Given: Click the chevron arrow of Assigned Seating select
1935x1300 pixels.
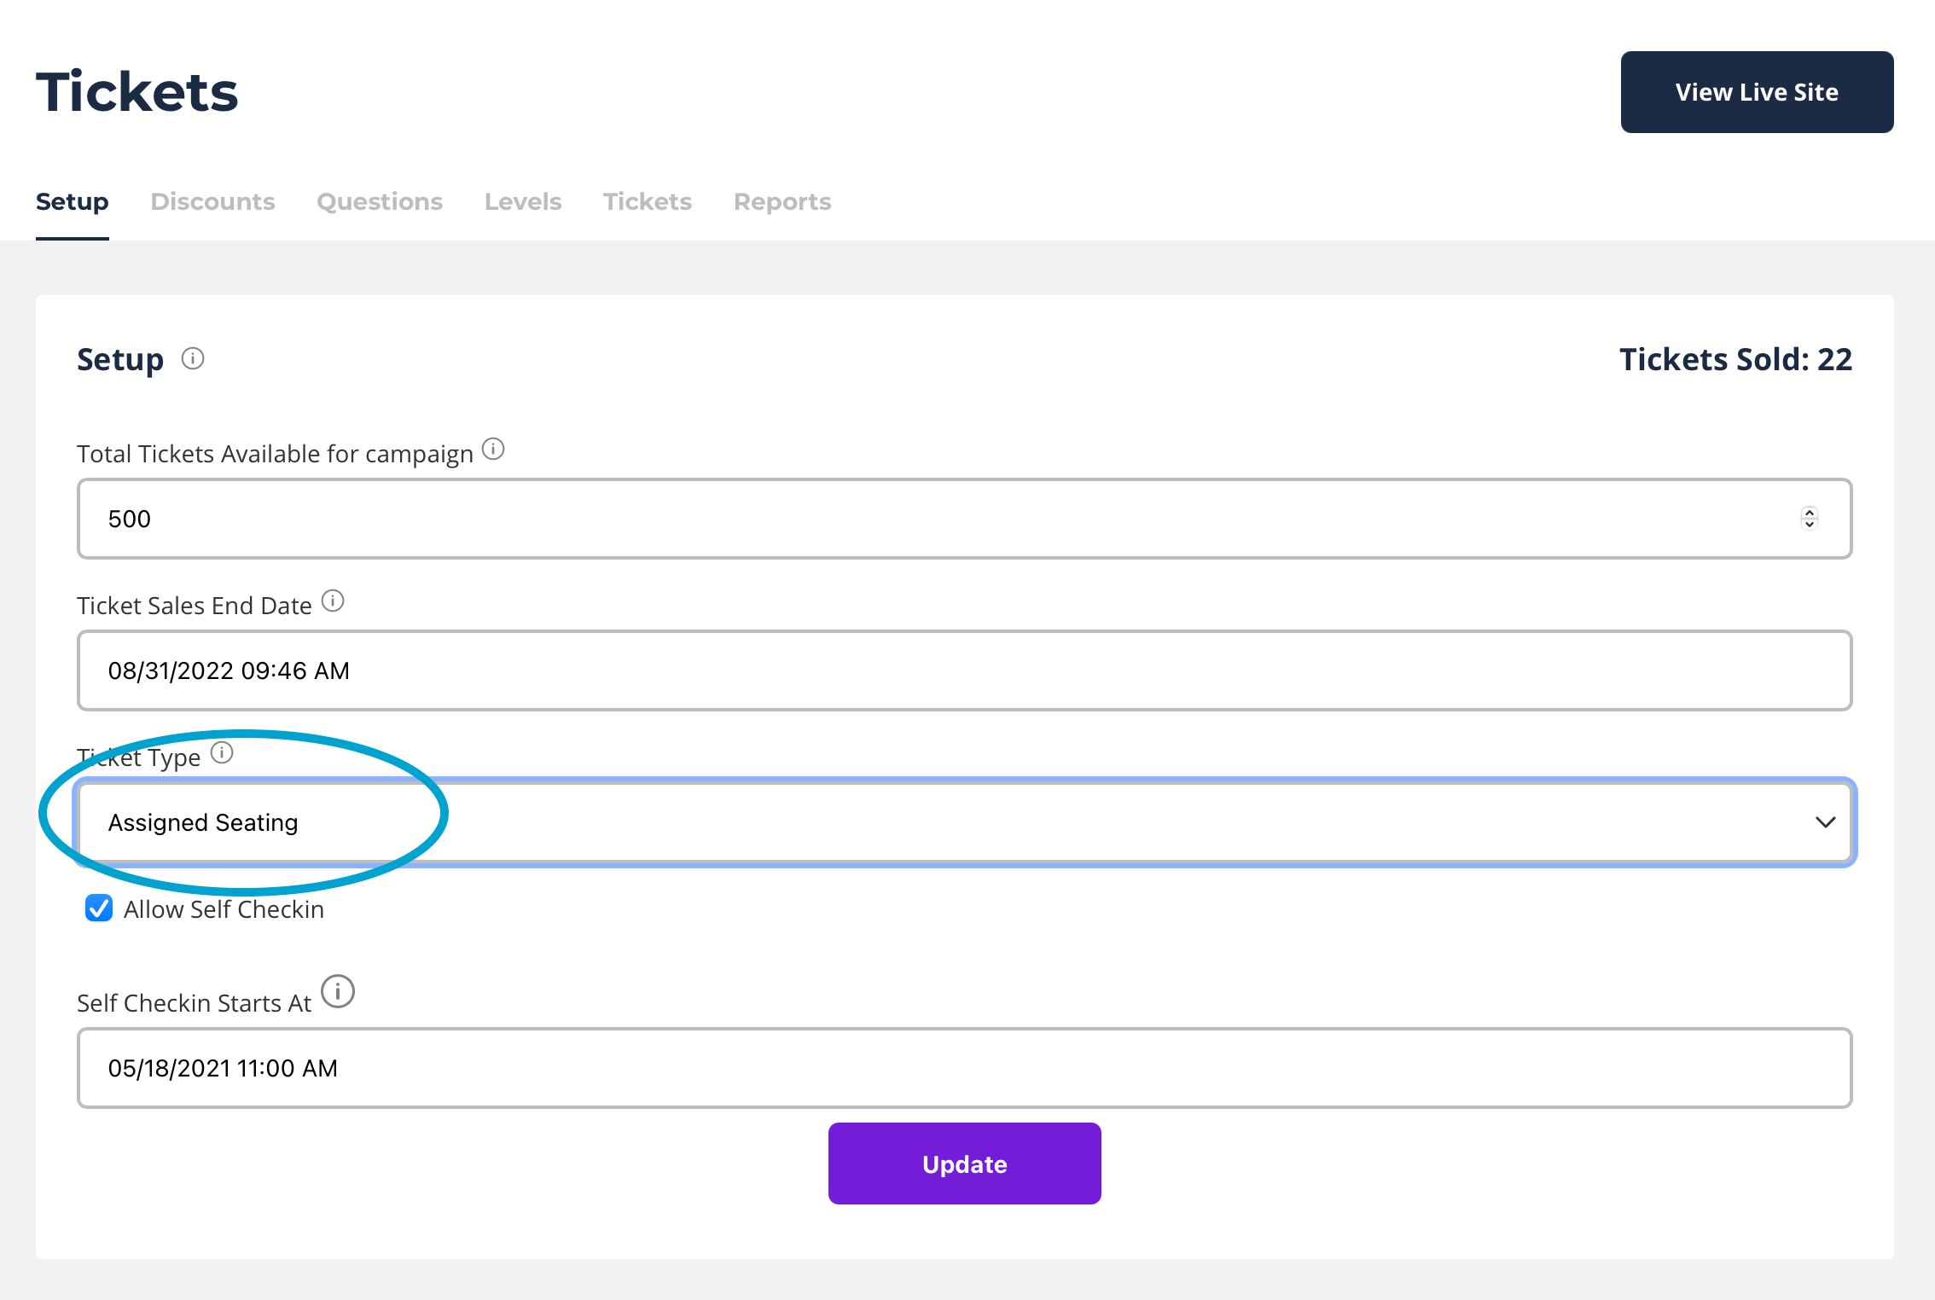Looking at the screenshot, I should [x=1825, y=822].
